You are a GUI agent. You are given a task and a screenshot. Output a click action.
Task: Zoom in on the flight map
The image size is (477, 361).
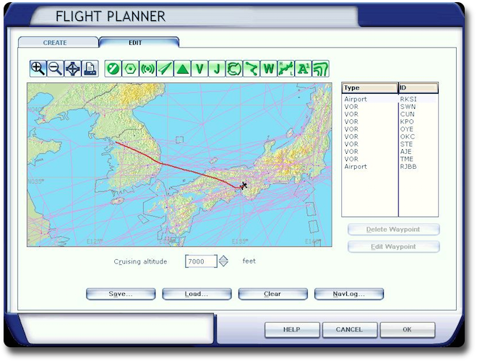pyautogui.click(x=38, y=69)
